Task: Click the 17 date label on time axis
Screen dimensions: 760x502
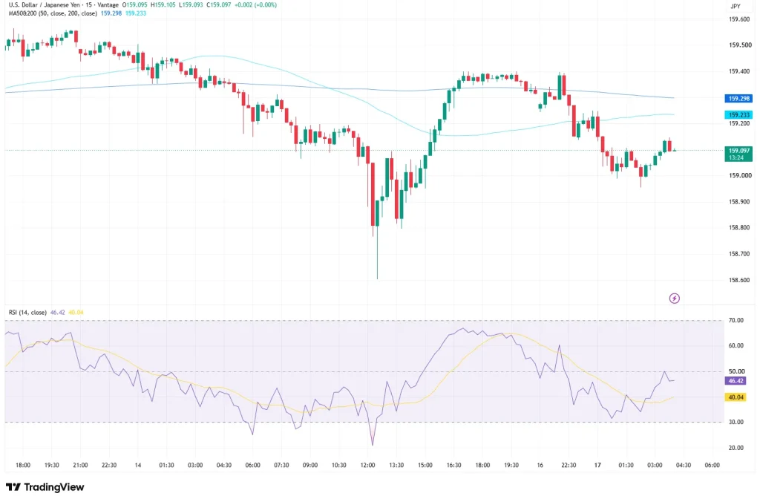Action: pos(597,465)
